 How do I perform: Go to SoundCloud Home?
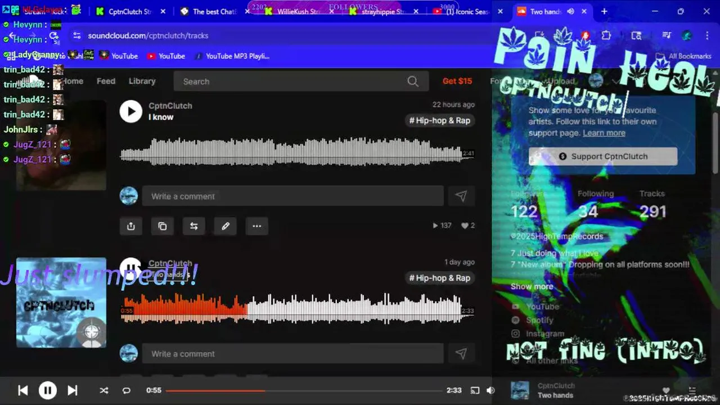pyautogui.click(x=73, y=81)
